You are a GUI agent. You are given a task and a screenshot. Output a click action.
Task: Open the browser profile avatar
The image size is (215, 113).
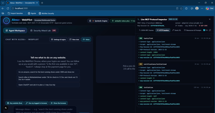point(197,8)
